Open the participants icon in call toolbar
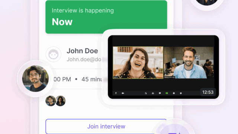 (153, 93)
